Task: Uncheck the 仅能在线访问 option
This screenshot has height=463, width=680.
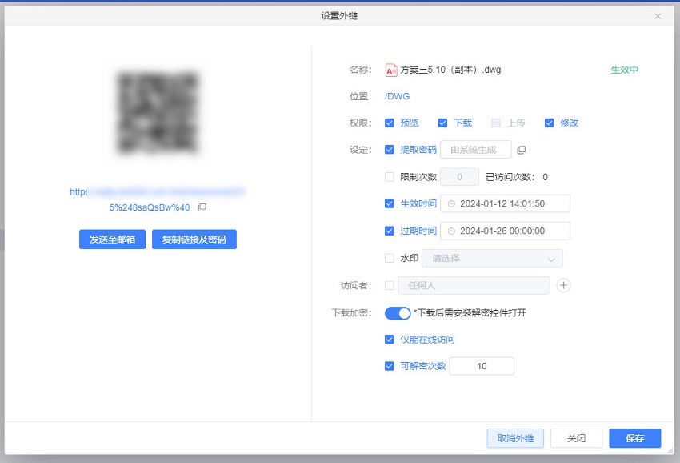Action: click(x=390, y=339)
